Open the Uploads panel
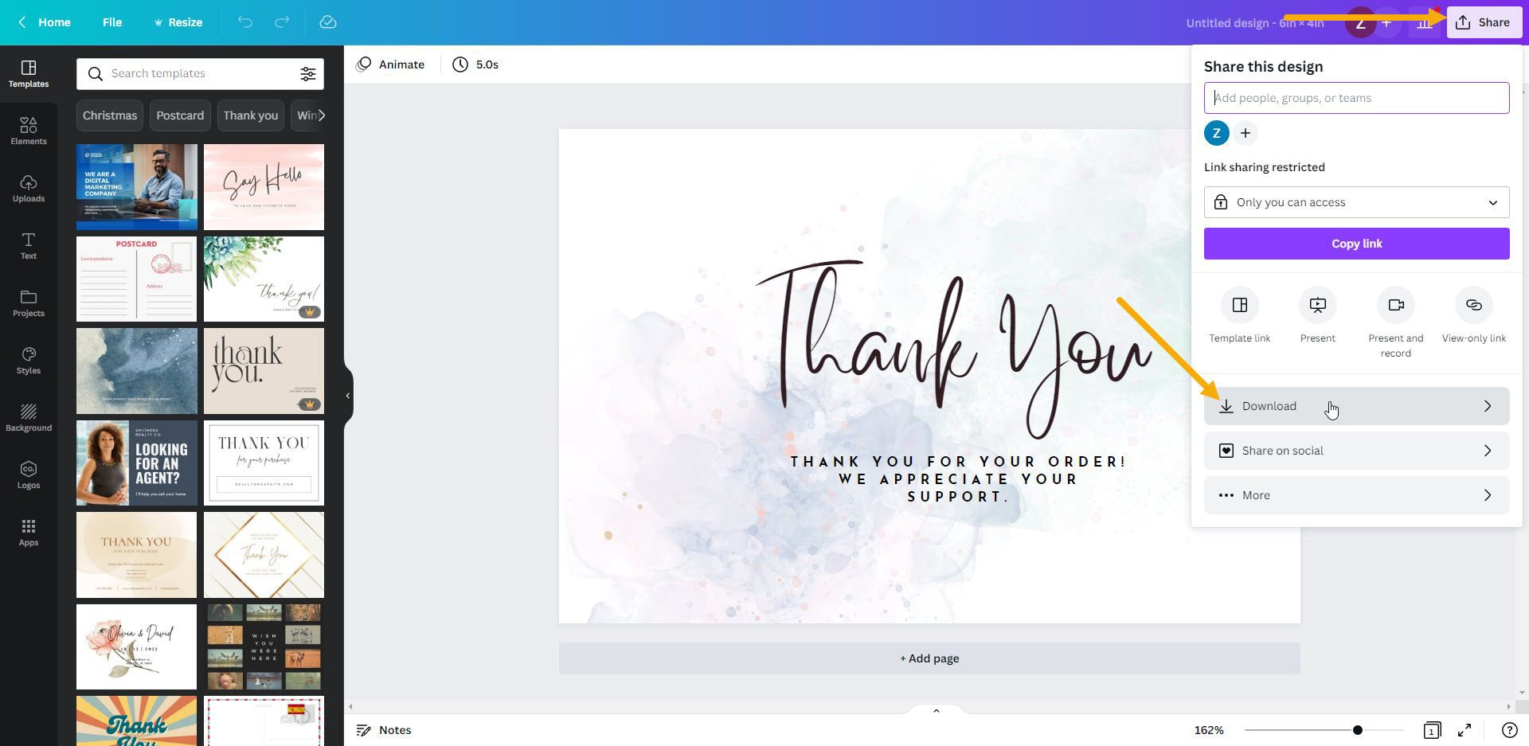1529x746 pixels. point(29,187)
